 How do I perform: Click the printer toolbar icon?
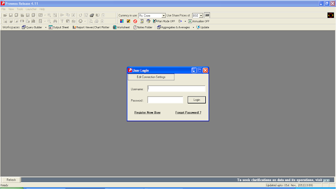(97, 21)
